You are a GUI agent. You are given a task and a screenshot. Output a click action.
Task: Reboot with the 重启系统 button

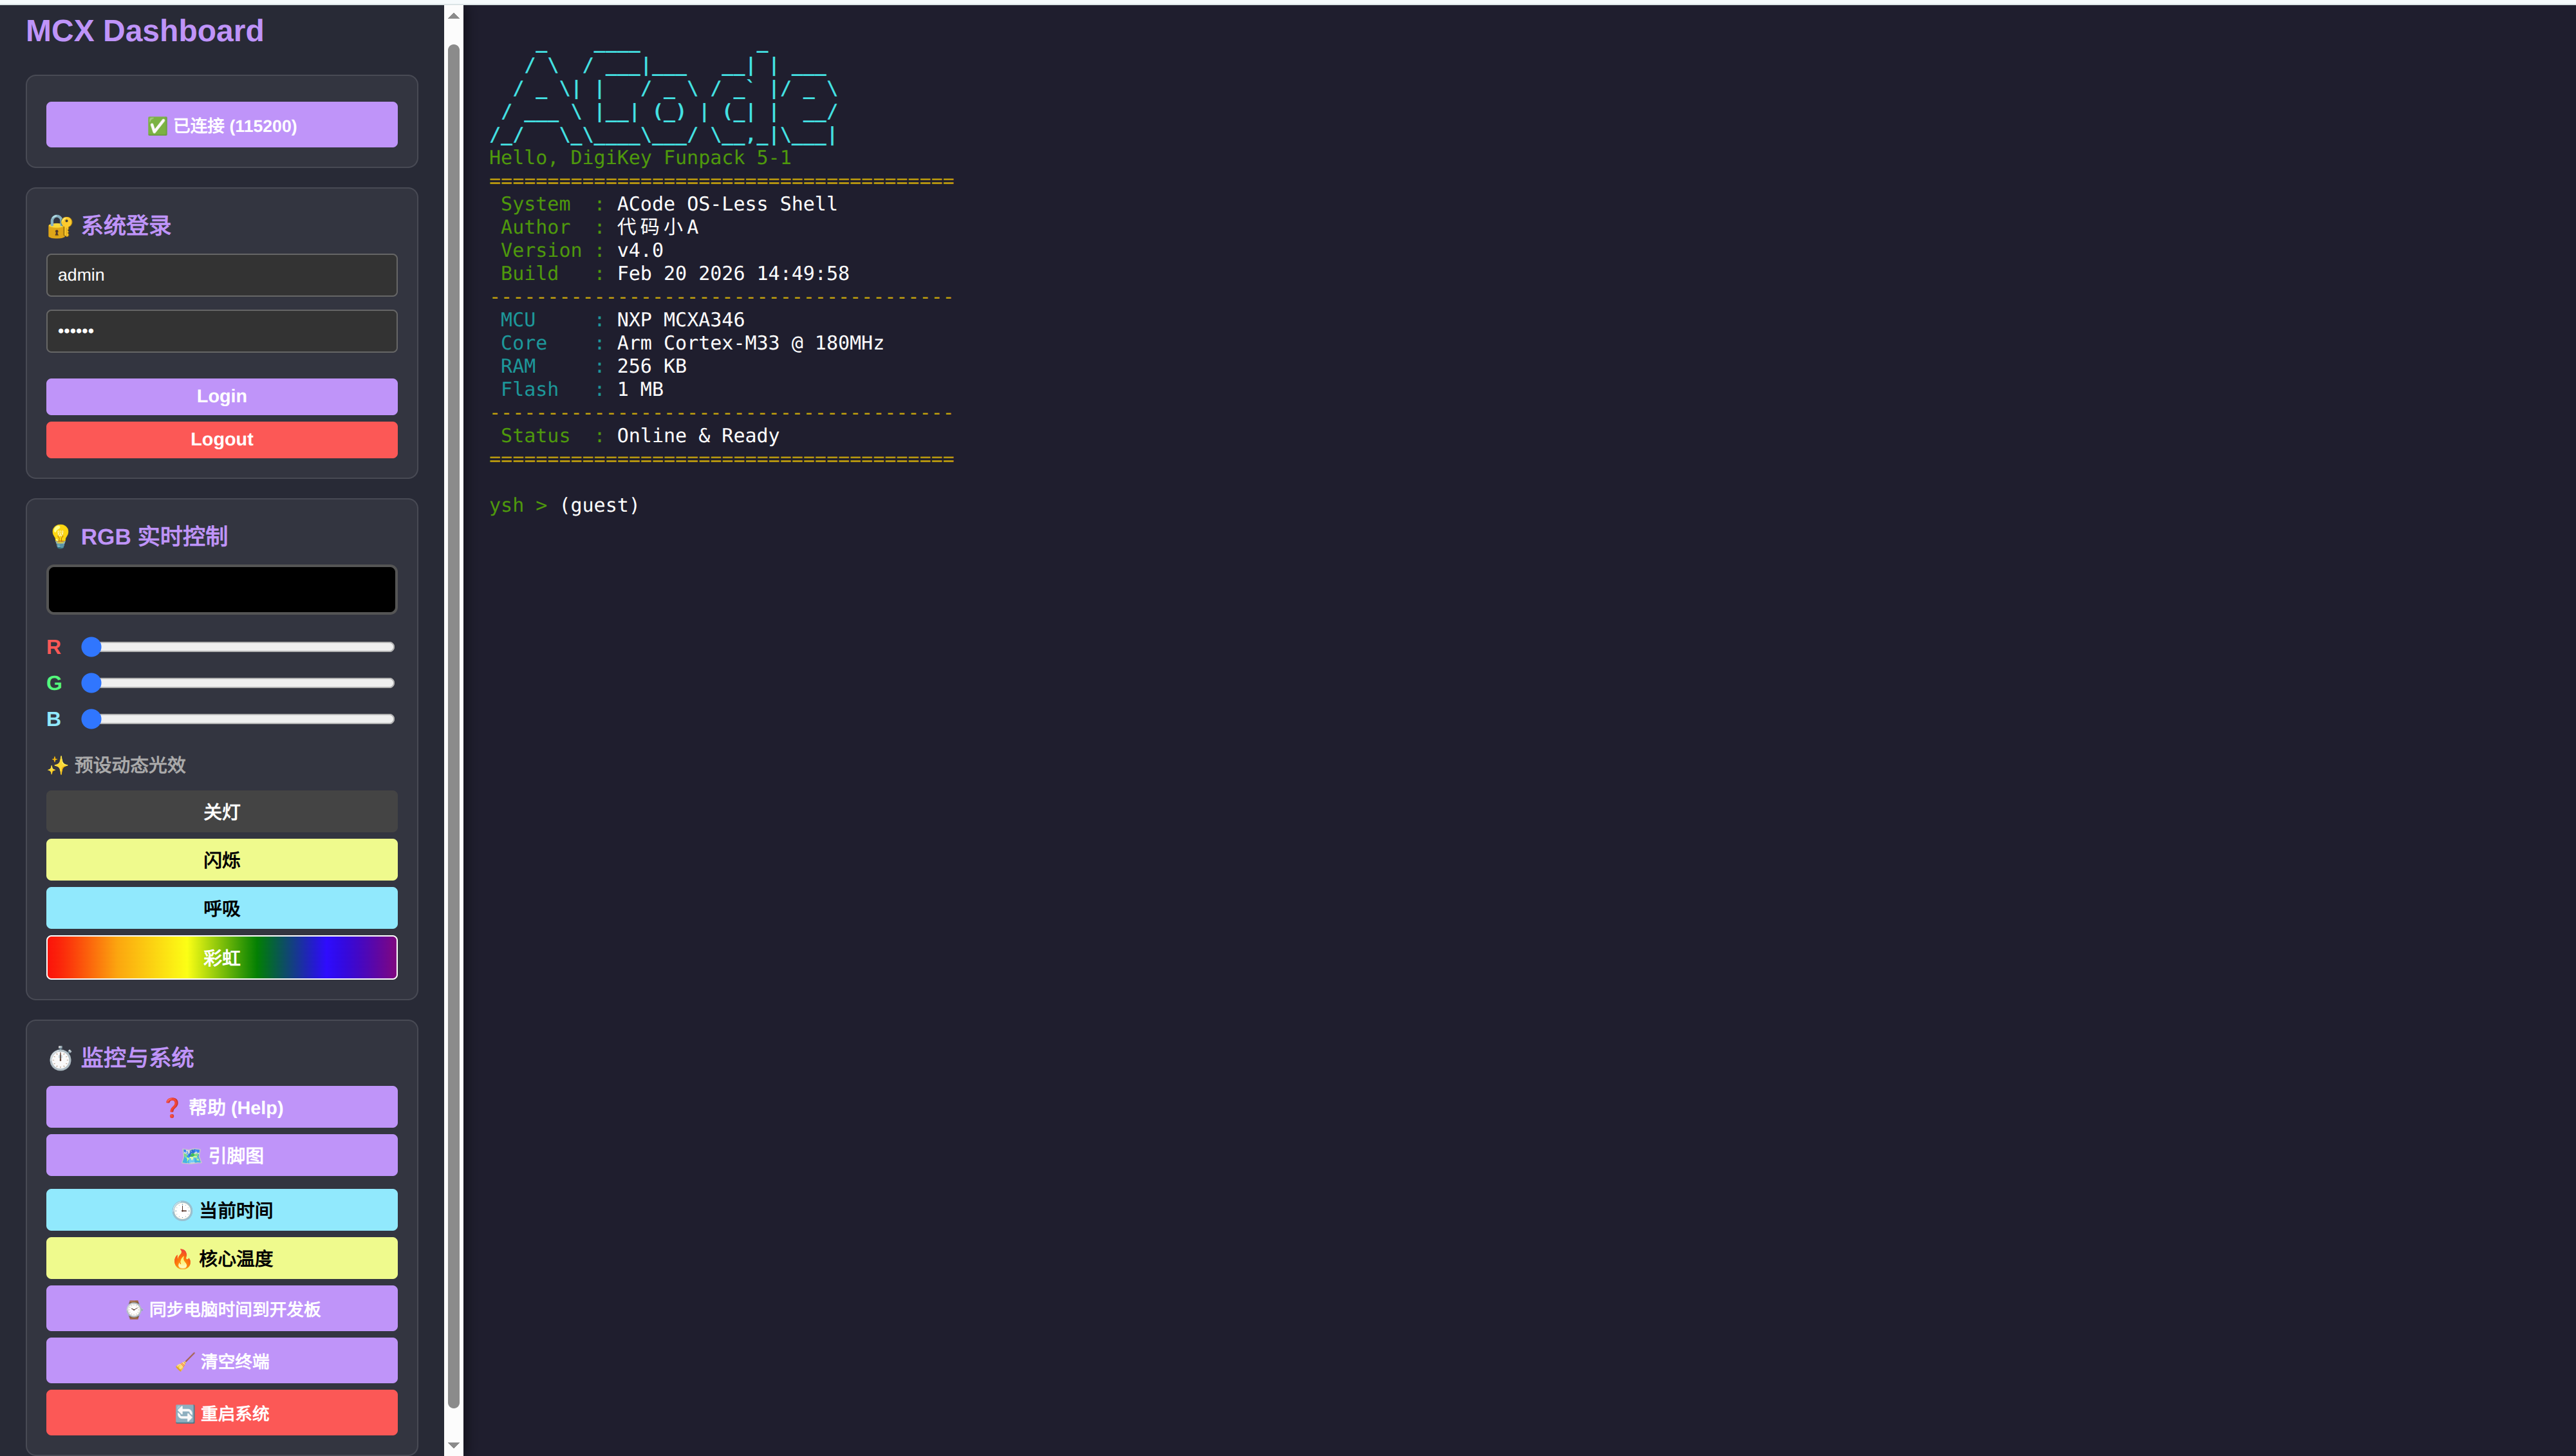click(x=221, y=1413)
